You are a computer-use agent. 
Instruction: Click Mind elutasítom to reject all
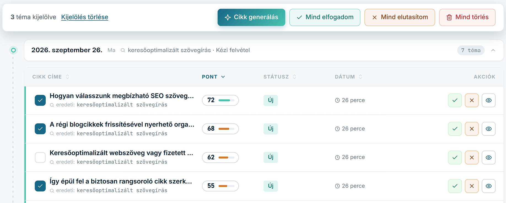point(400,17)
